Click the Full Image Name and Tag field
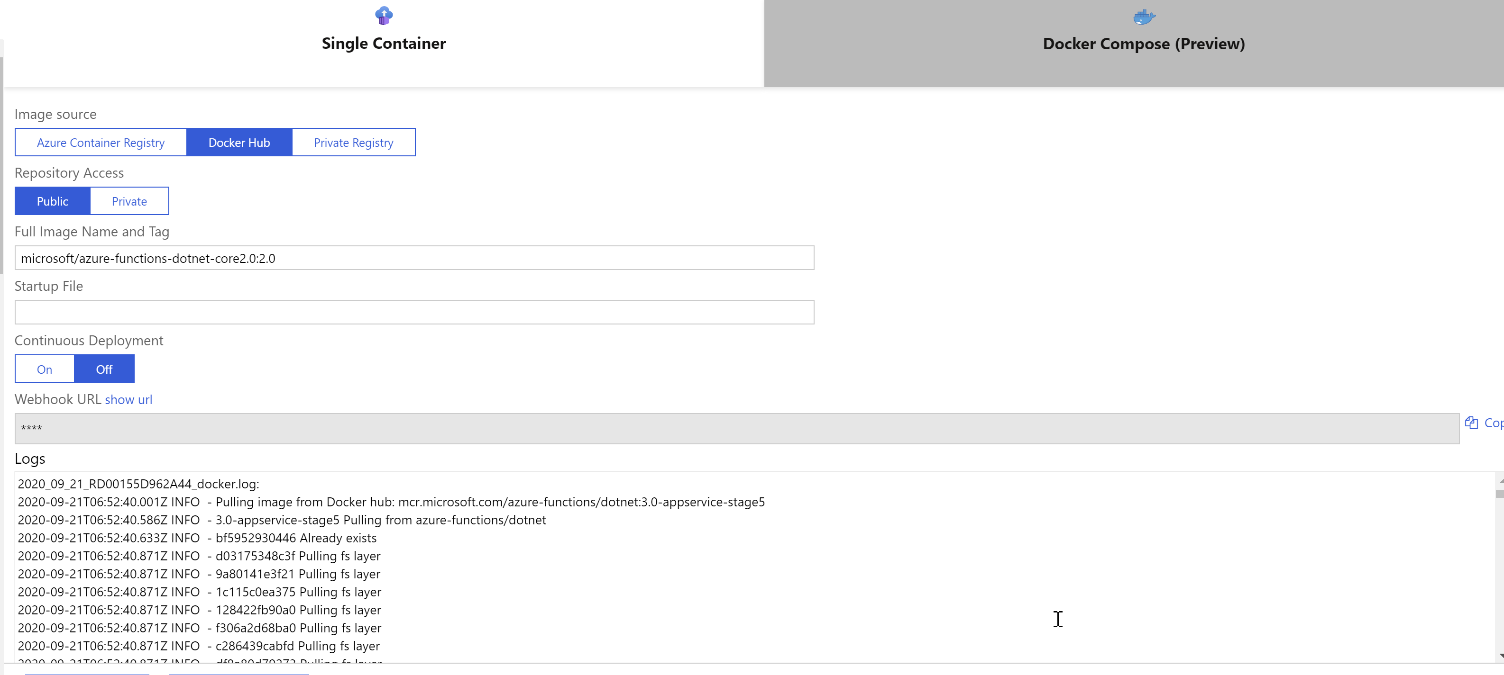1504x675 pixels. 414,257
